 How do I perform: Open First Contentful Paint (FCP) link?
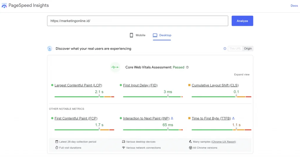pos(76,118)
